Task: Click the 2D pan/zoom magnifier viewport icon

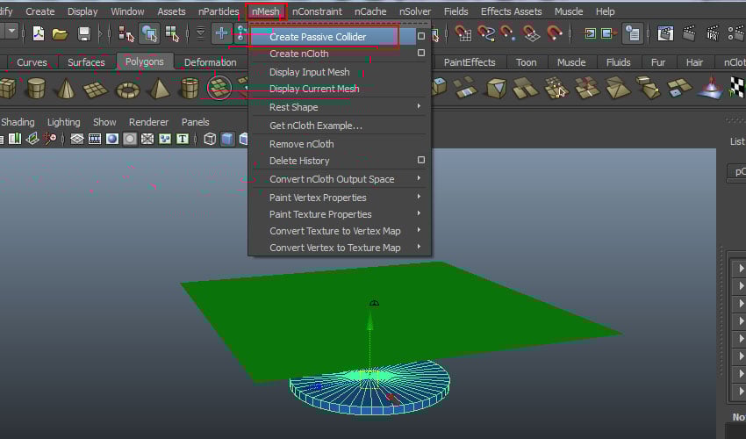Action: [x=50, y=139]
